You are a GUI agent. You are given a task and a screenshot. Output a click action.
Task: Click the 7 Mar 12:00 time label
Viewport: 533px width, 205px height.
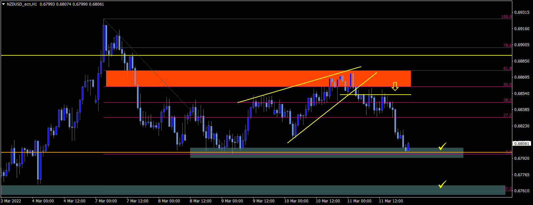click(138, 201)
